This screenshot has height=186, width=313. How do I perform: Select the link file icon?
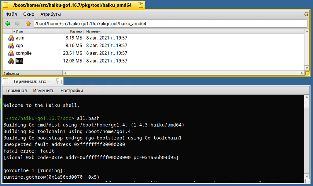pyautogui.click(x=11, y=61)
